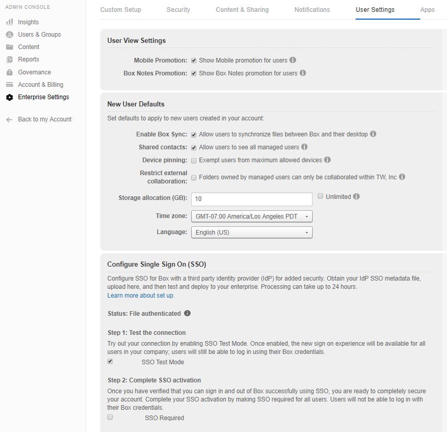This screenshot has height=432, width=447.
Task: Click the Governance lock icon
Action: point(9,72)
